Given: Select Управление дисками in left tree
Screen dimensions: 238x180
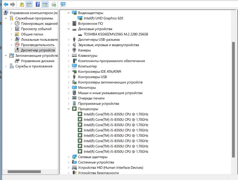Looking at the screenshot, I should 38,61.
